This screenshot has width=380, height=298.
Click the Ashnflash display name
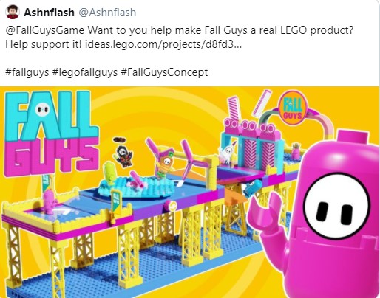coord(49,13)
